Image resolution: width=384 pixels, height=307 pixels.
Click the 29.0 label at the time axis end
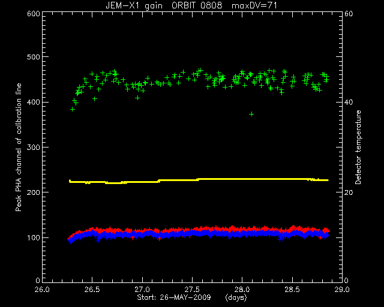pos(342,290)
